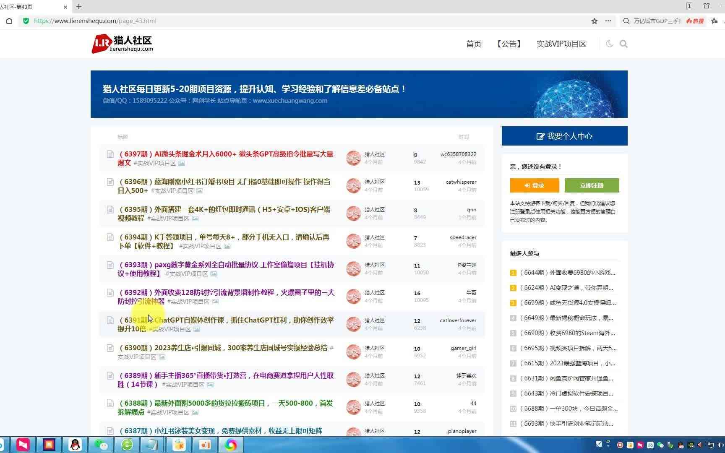Go to browser home page icon
Viewport: 725px width, 453px height.
tap(9, 21)
